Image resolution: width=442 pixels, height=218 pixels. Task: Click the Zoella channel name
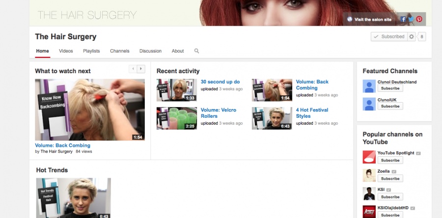384,171
